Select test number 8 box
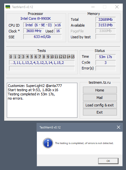The width and height of the screenshot is (126, 170). [x=44, y=57]
